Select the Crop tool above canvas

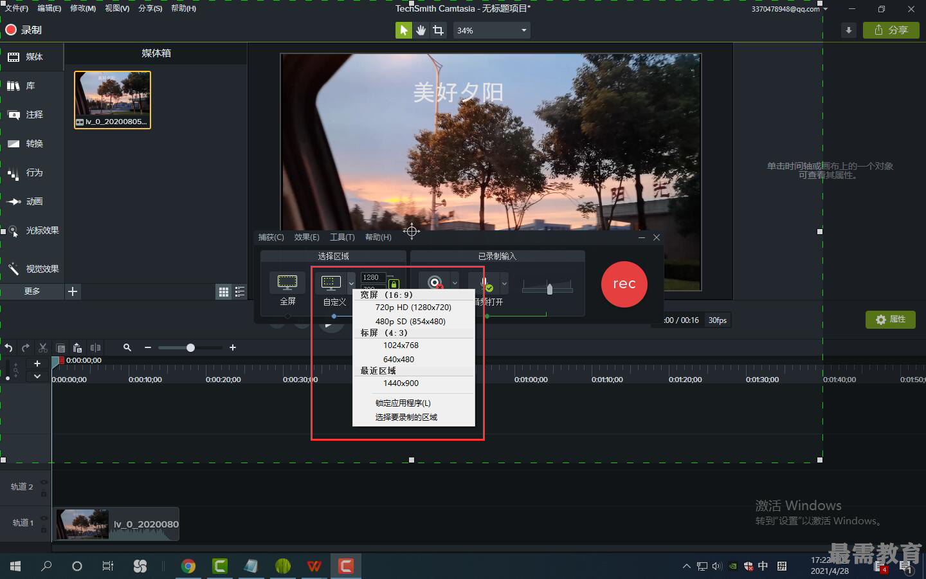[439, 30]
